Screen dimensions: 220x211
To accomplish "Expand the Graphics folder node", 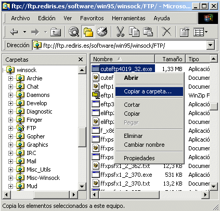I will click(10, 145).
